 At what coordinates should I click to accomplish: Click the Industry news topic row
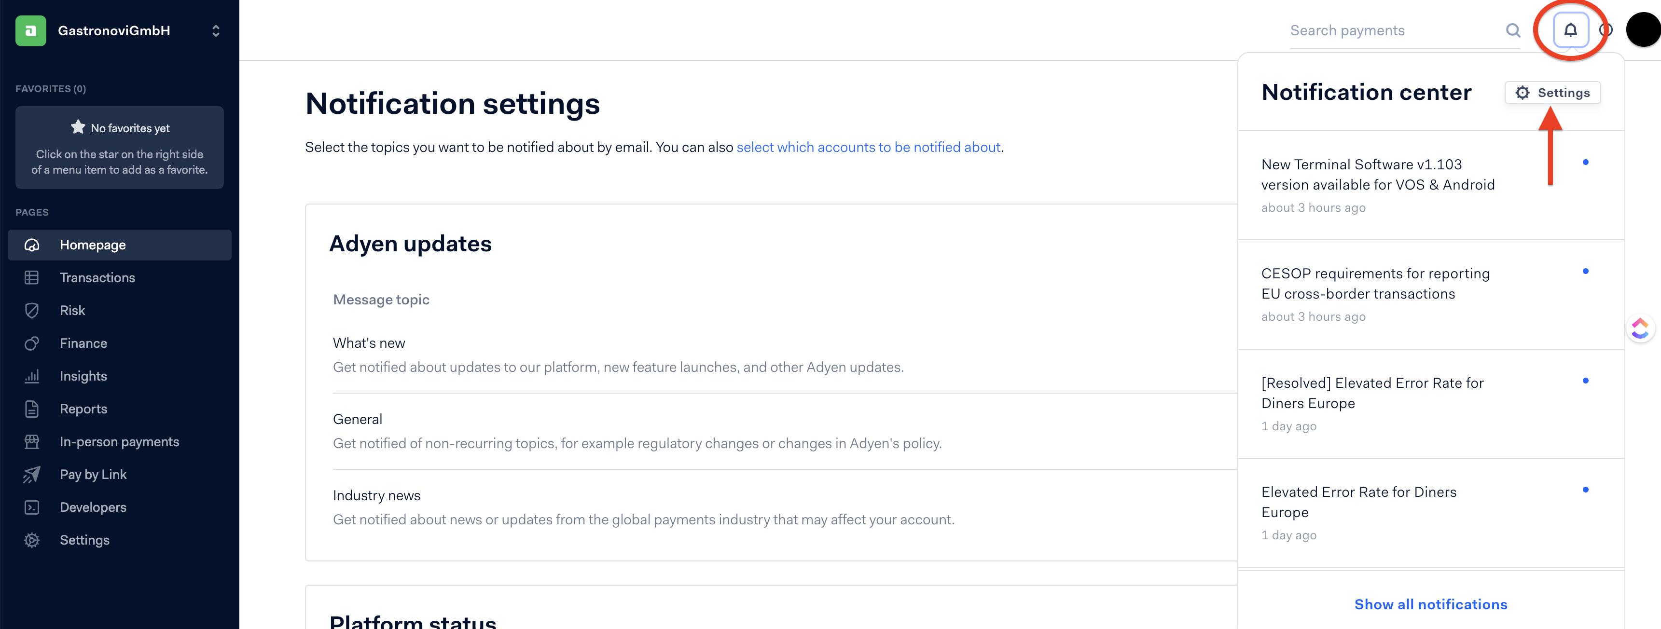point(785,507)
